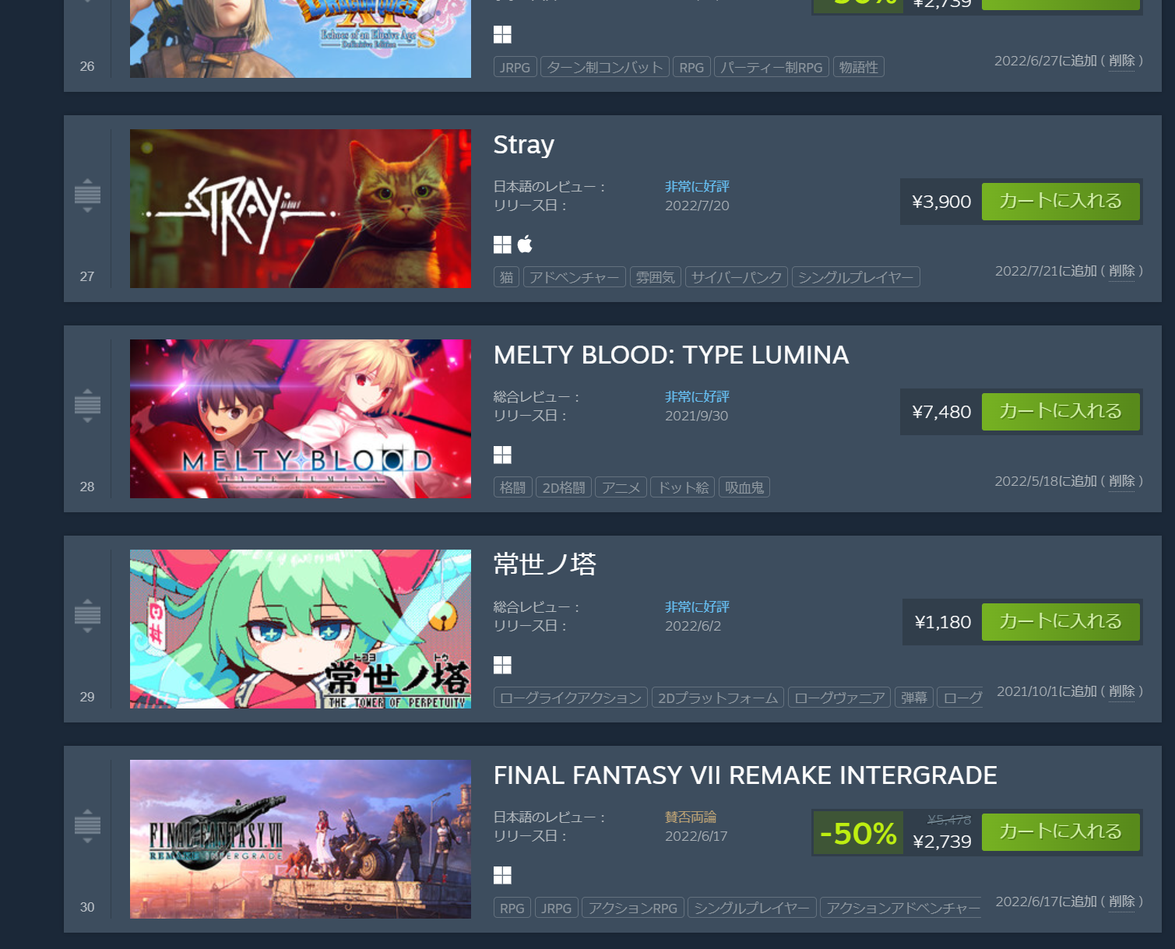Screen dimensions: 1175x949
Task: Remove 常世ノ塔 from wishlist via 削除
Action: (1122, 691)
